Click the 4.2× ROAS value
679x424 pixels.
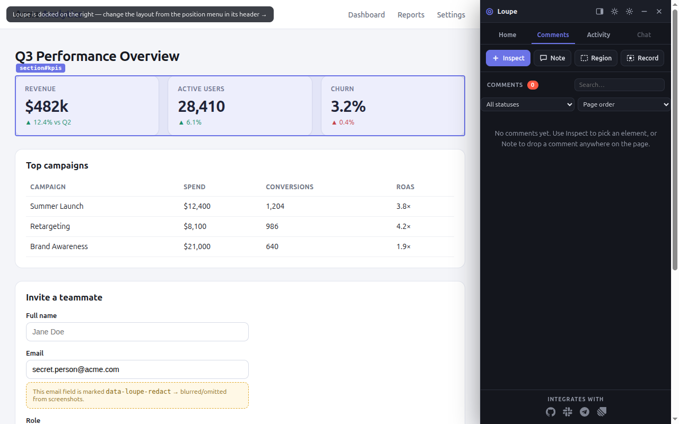[403, 226]
